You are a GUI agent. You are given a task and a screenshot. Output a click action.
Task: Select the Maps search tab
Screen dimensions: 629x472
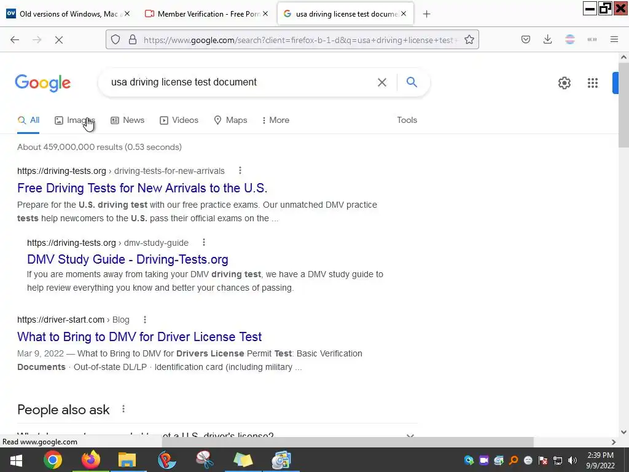[x=230, y=120]
